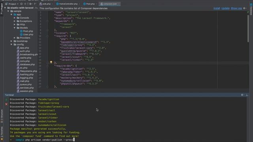Select services.php file
The image size is (253, 142).
coord(25,88)
